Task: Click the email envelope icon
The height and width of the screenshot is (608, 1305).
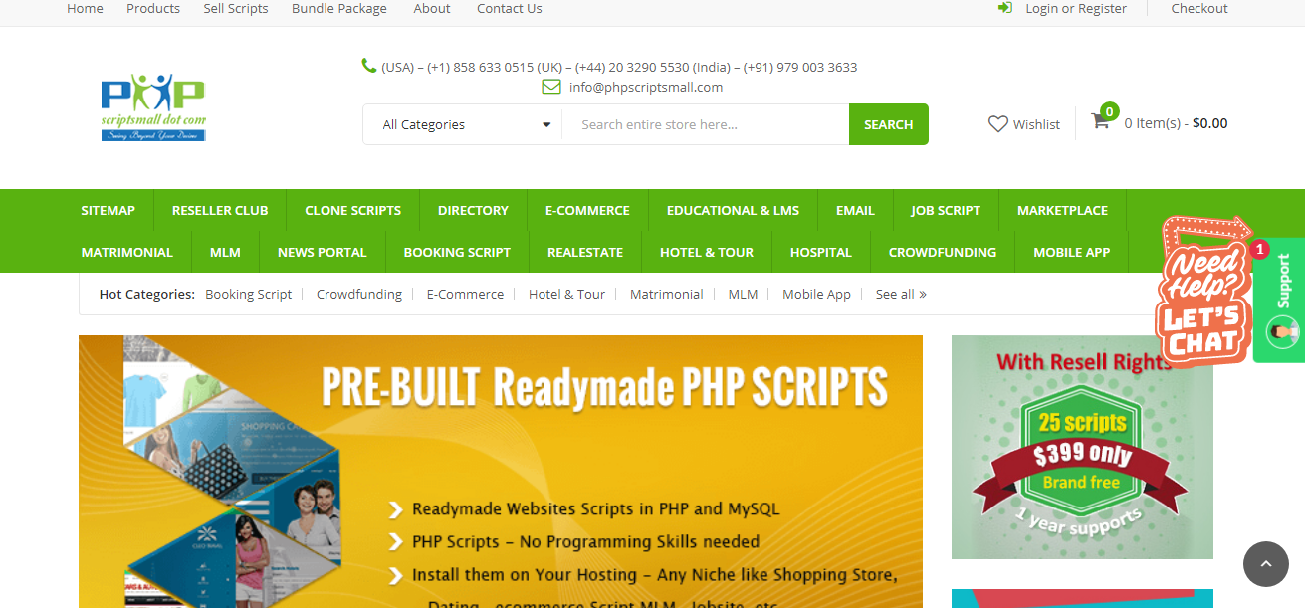Action: pos(551,87)
